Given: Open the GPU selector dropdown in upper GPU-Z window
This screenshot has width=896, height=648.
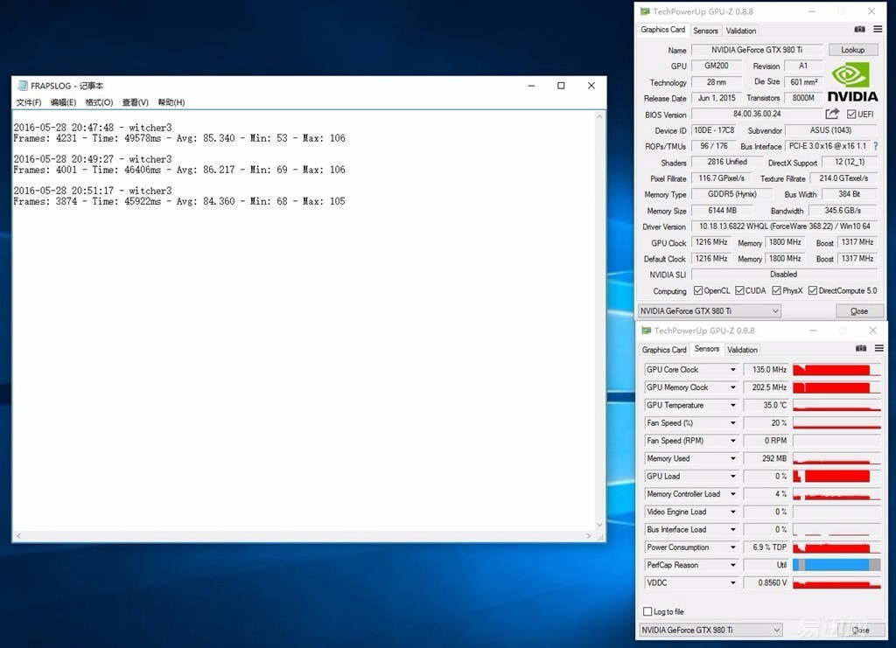Looking at the screenshot, I should point(709,311).
